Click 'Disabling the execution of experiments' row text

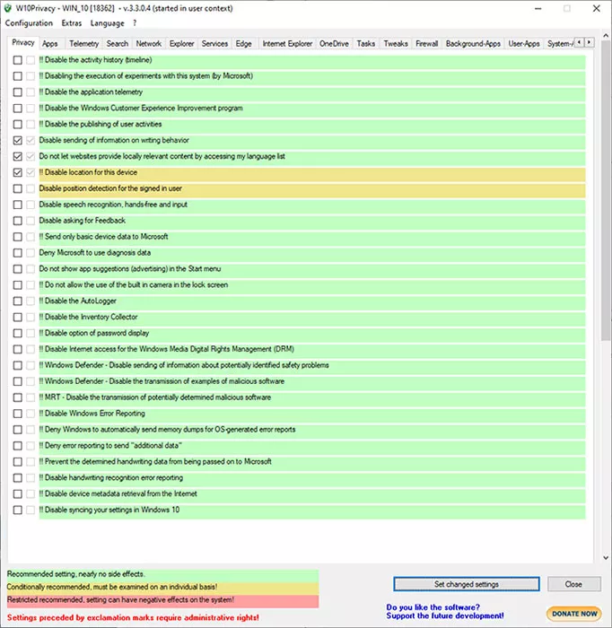pos(146,76)
